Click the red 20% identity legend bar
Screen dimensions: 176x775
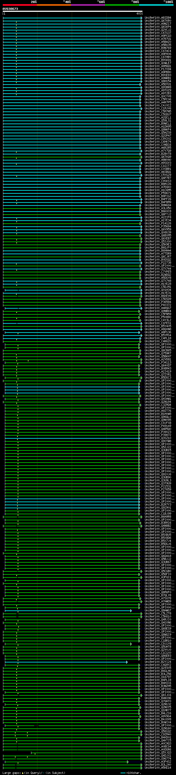[x=20, y=5]
